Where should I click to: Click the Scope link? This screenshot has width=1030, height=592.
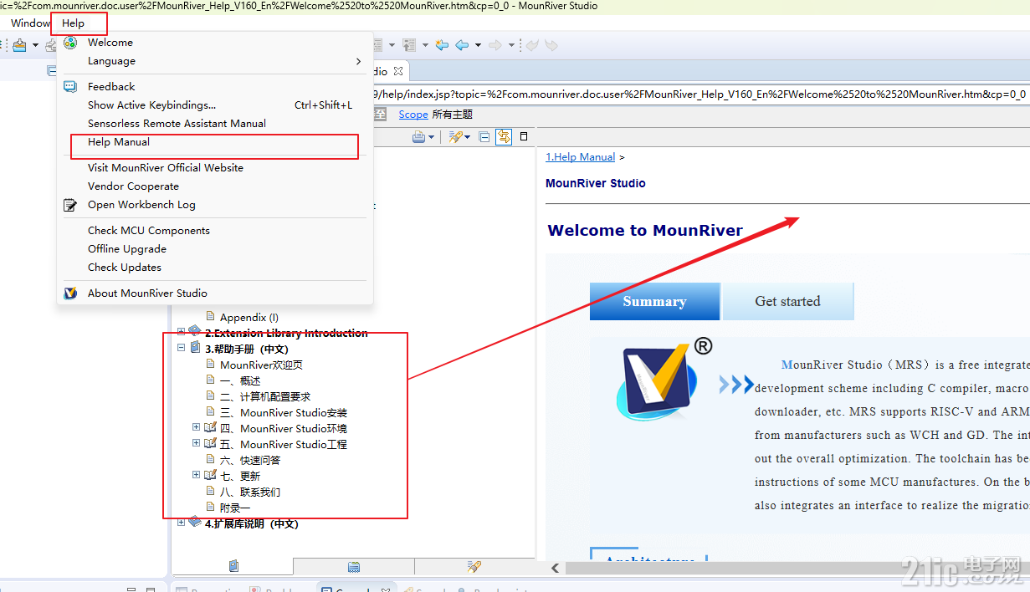(x=413, y=115)
